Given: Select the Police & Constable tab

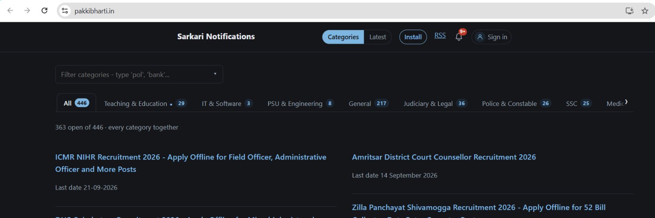Looking at the screenshot, I should (x=517, y=104).
